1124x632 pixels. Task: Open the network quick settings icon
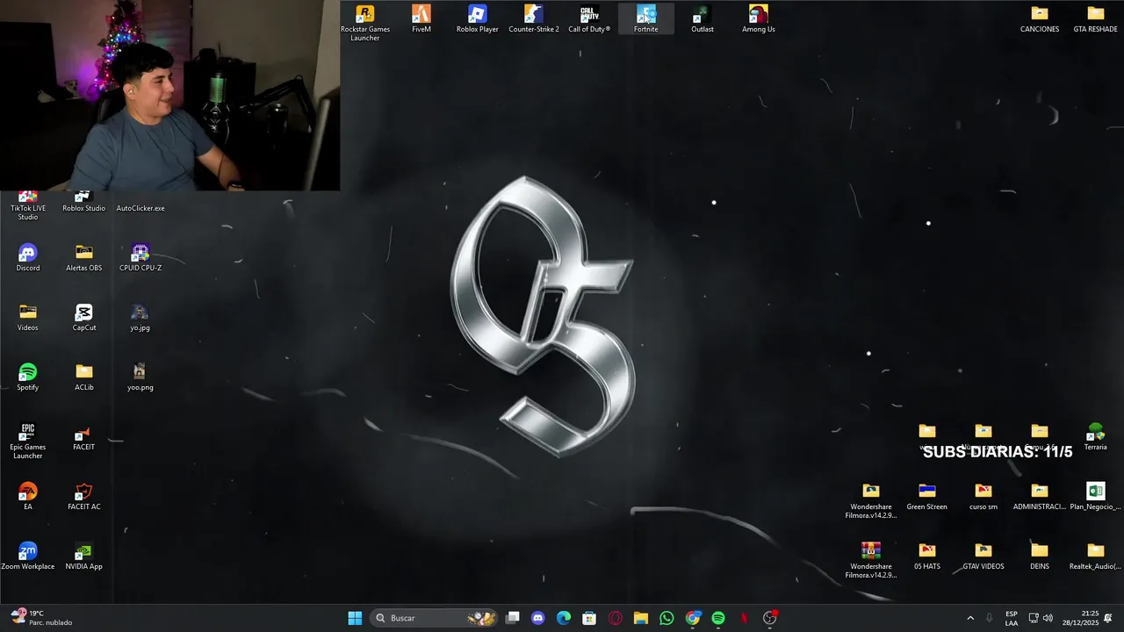coord(1034,618)
